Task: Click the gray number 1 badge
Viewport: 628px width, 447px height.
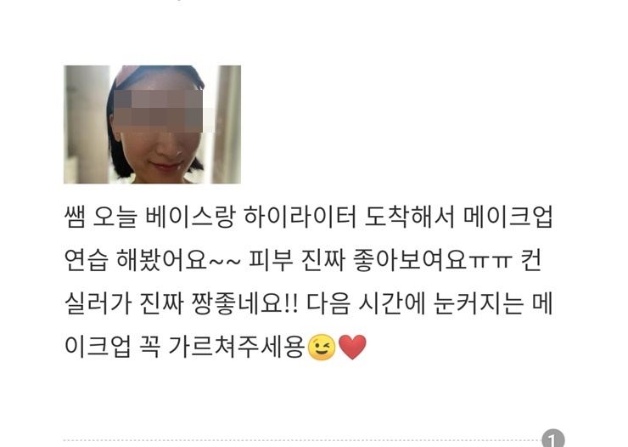Action: coord(553,439)
